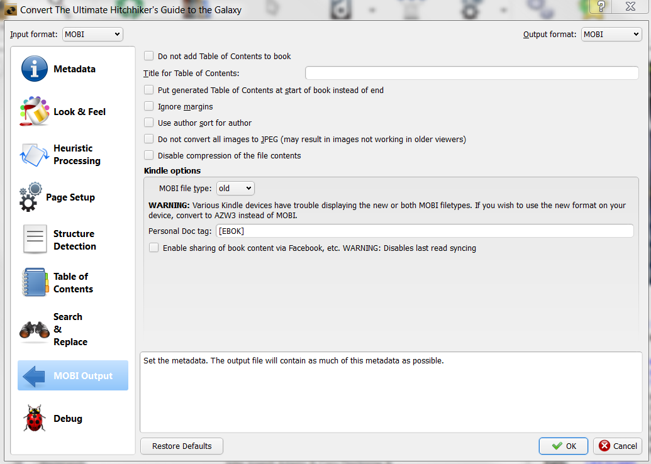Click the Cancel button

point(618,446)
